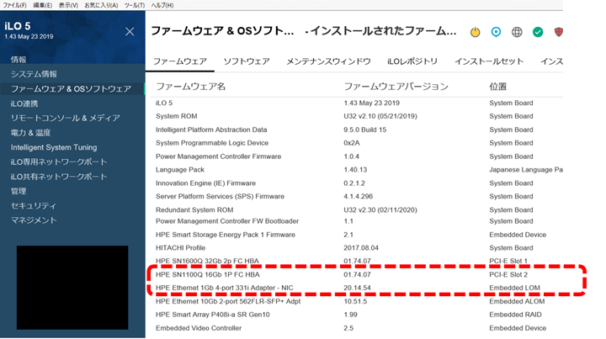Click the blue UID indicator icon

[496, 32]
